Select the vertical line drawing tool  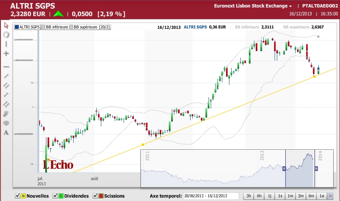[x=6, y=44]
